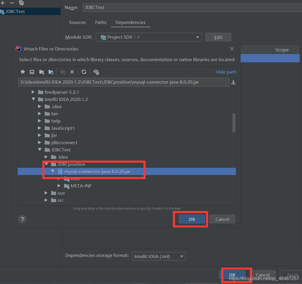
Task: Click OK in Project Structure window
Action: coord(232,275)
